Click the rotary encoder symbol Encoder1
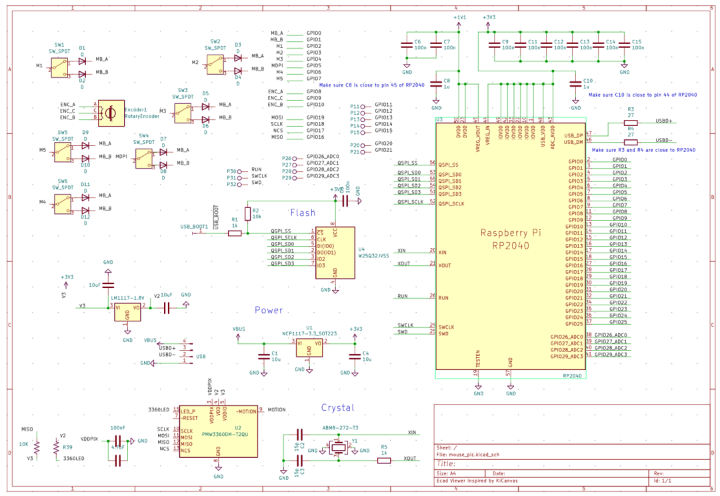Image resolution: width=720 pixels, height=496 pixels. tap(111, 113)
